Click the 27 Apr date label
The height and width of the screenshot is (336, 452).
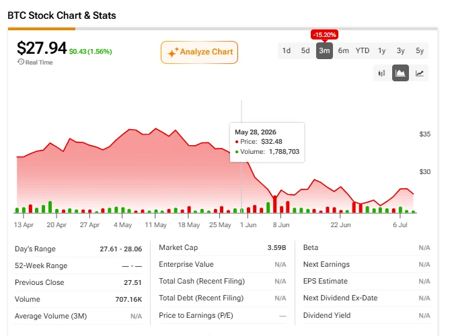point(89,225)
